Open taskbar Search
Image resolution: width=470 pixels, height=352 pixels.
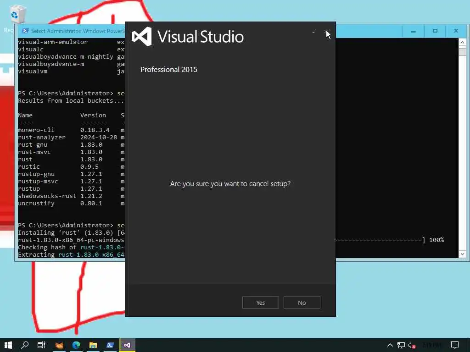(x=25, y=345)
